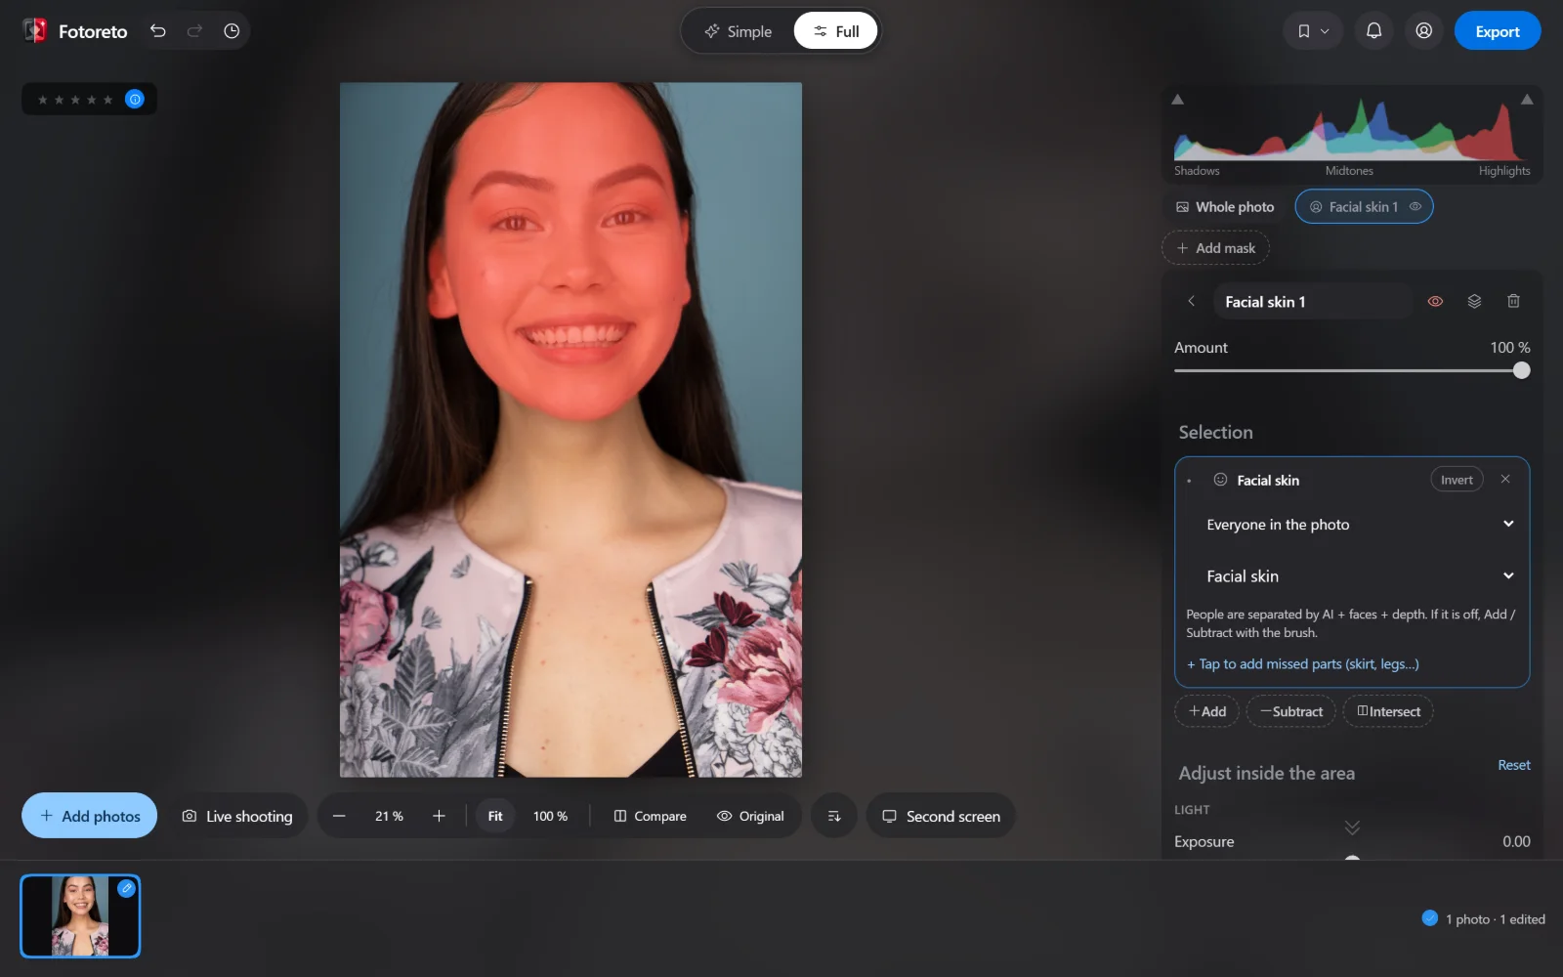Click the Add photos button
Image resolution: width=1563 pixels, height=977 pixels.
pyautogui.click(x=89, y=816)
